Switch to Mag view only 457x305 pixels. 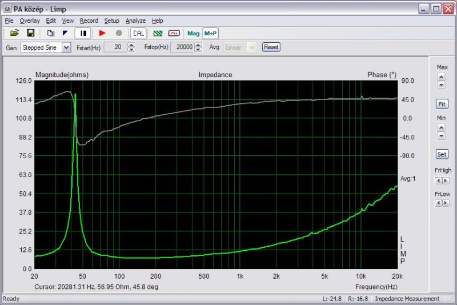point(193,33)
